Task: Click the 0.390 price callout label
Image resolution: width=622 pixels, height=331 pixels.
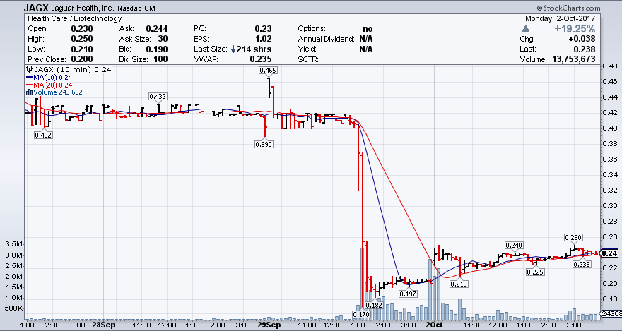Action: 264,143
